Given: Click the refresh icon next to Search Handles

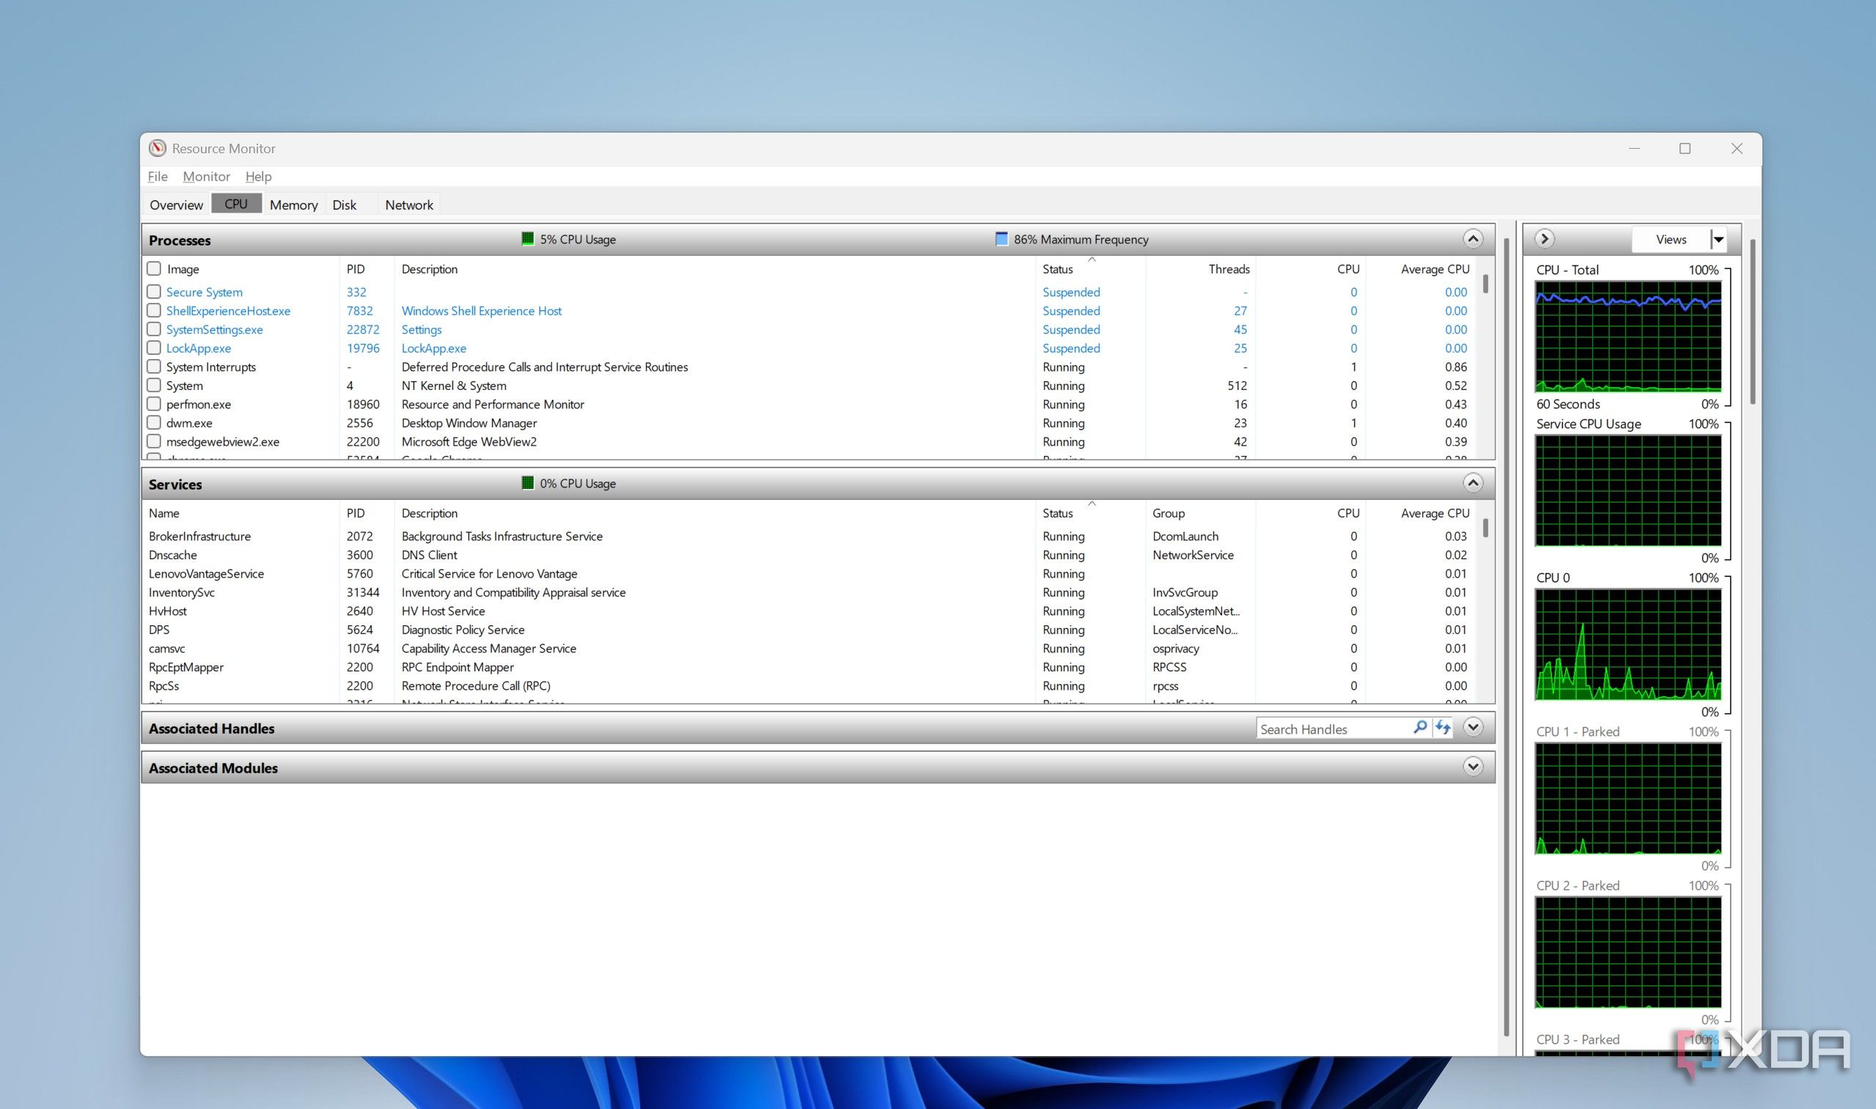Looking at the screenshot, I should tap(1443, 727).
